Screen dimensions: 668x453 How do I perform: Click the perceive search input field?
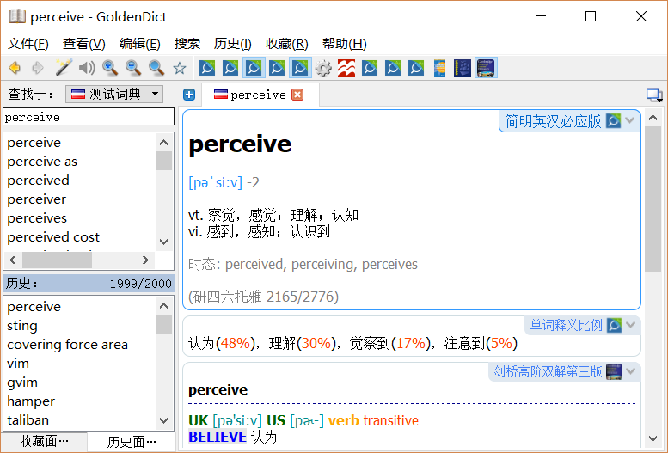[x=89, y=117]
